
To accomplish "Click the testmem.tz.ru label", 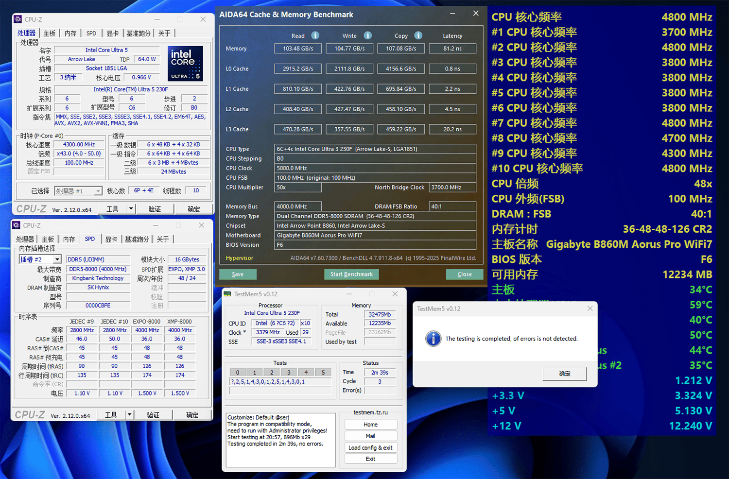I will 371,412.
